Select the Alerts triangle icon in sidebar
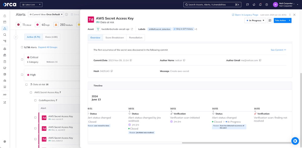302x148 pixels. pos(5,28)
